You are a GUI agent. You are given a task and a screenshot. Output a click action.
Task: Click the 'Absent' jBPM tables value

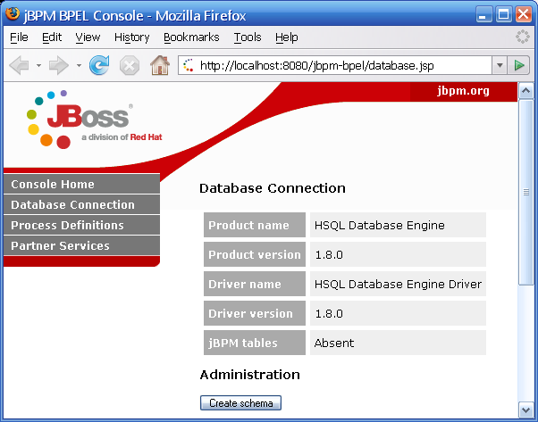(x=398, y=343)
